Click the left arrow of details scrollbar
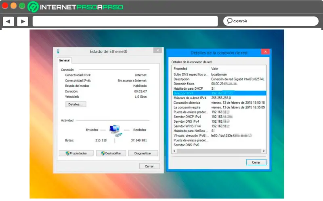 pyautogui.click(x=174, y=151)
